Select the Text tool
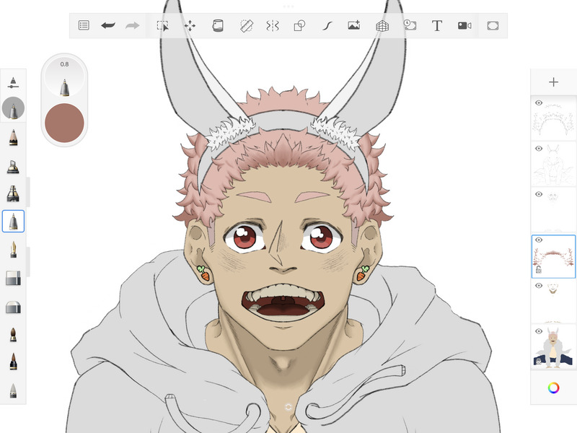Viewport: 577px width, 433px height. (x=437, y=26)
